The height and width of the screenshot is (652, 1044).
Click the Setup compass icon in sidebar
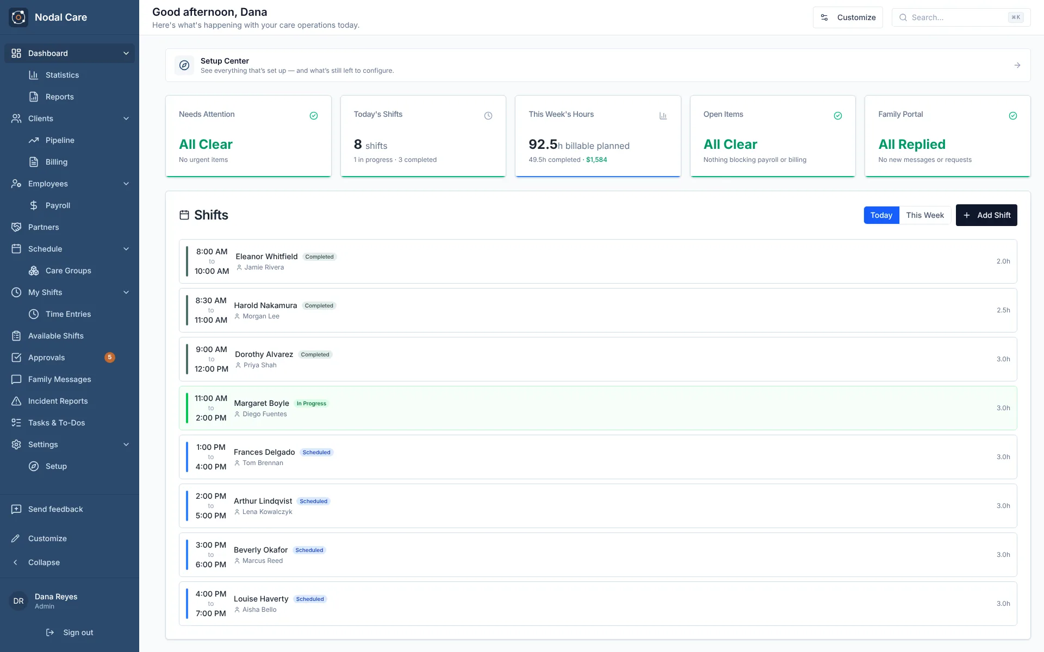pyautogui.click(x=34, y=466)
